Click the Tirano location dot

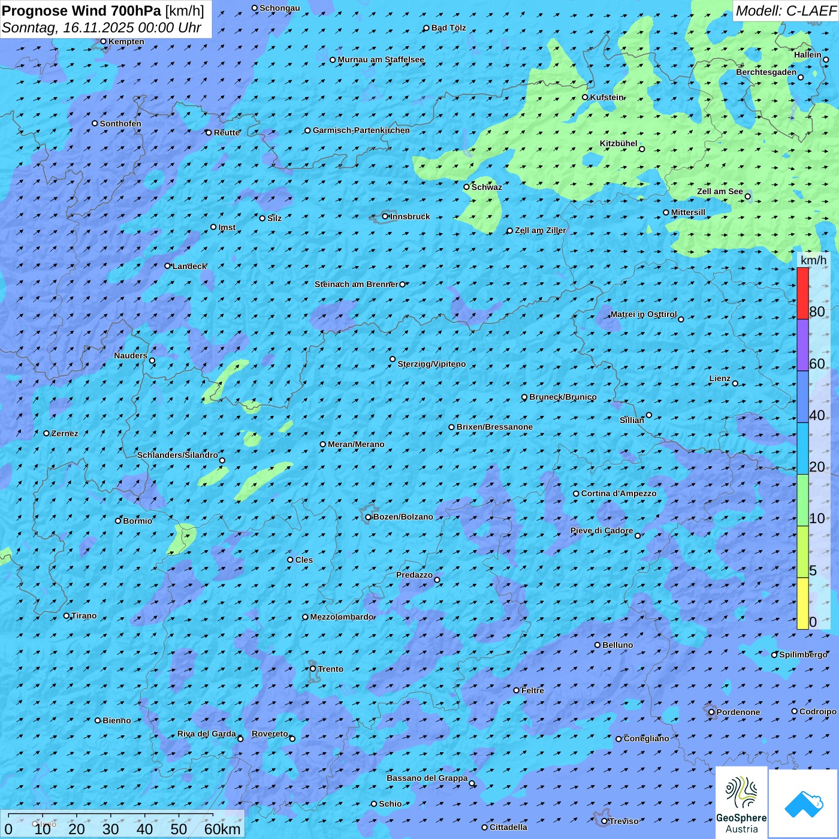(x=67, y=615)
